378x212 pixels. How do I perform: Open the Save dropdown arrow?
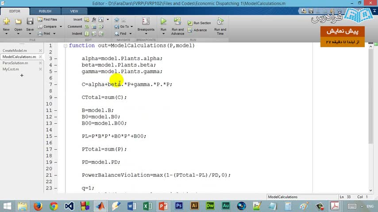point(30,34)
